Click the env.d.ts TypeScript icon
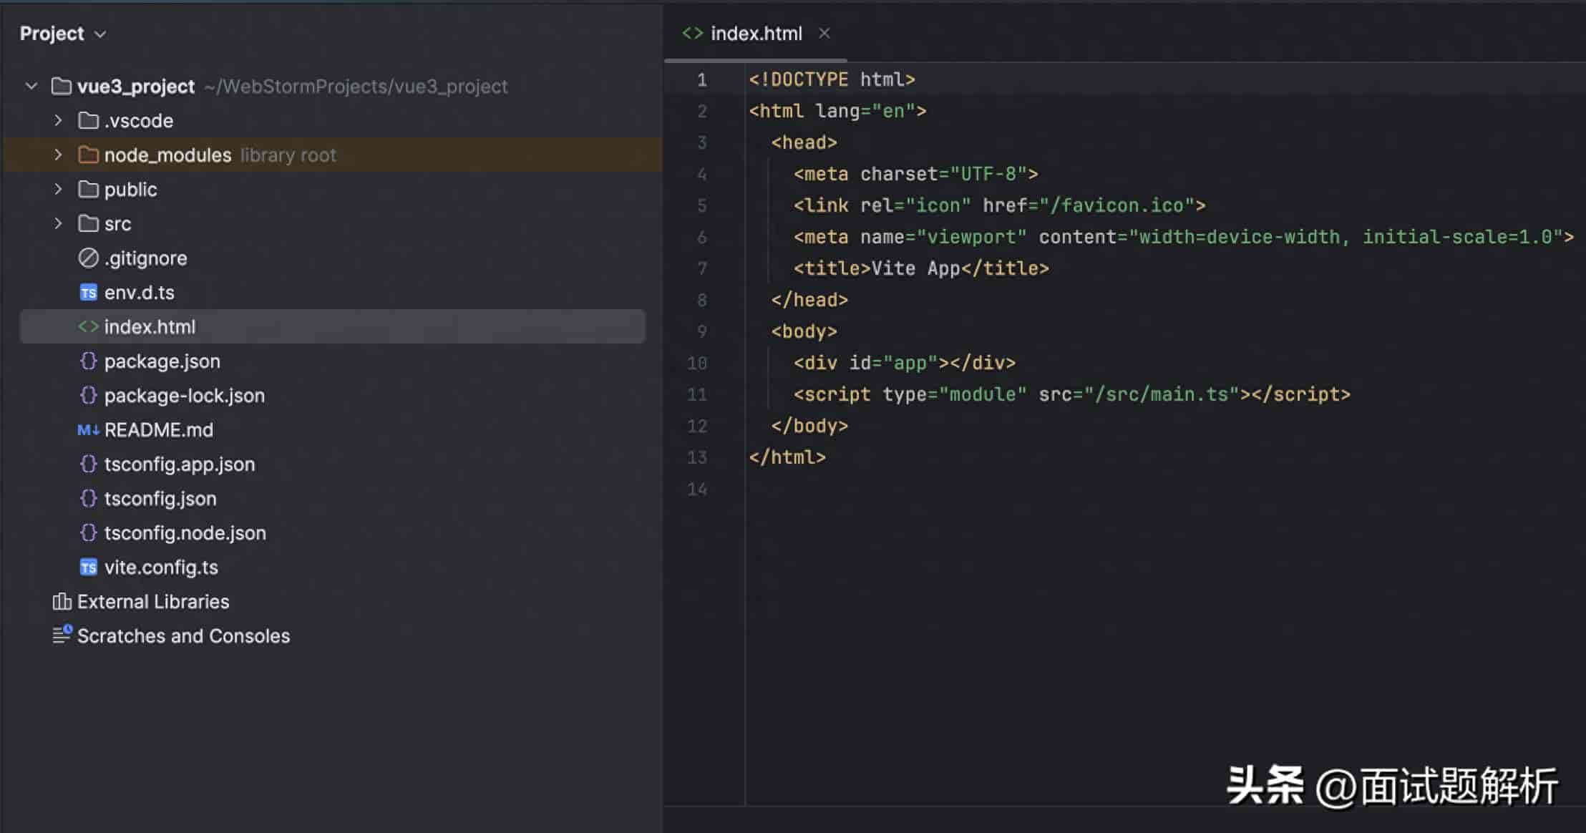 click(89, 293)
